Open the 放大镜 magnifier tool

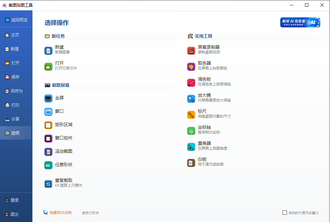[203, 97]
